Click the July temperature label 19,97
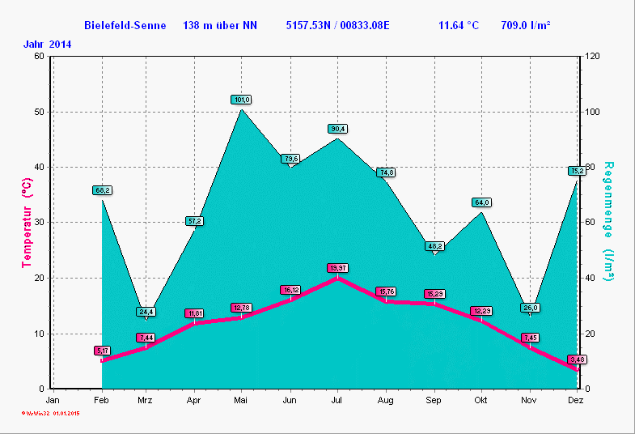Screen dimensions: 635x434 [x=338, y=268]
